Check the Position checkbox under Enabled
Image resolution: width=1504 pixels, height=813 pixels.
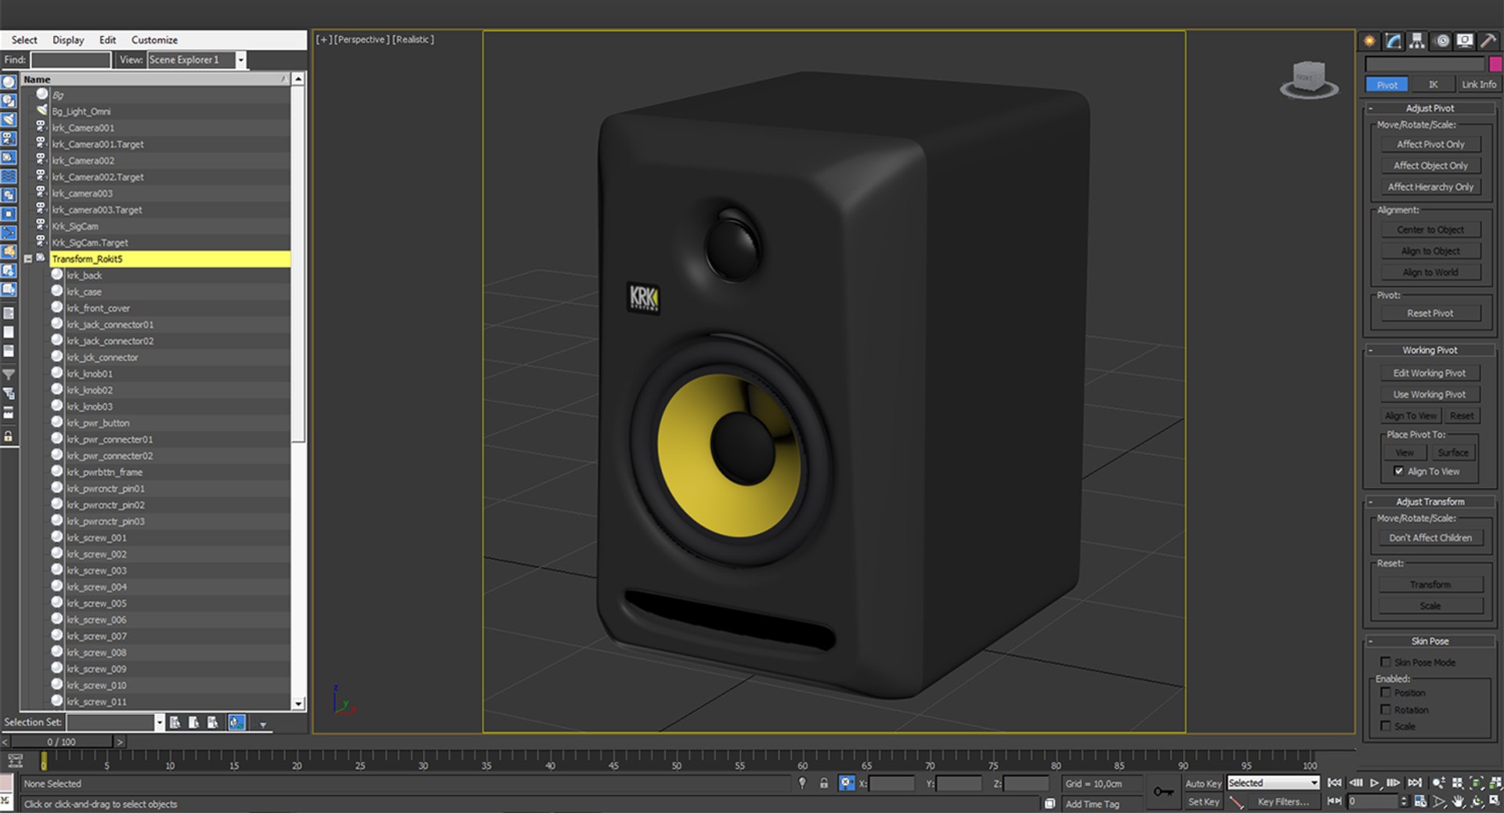[x=1385, y=692]
